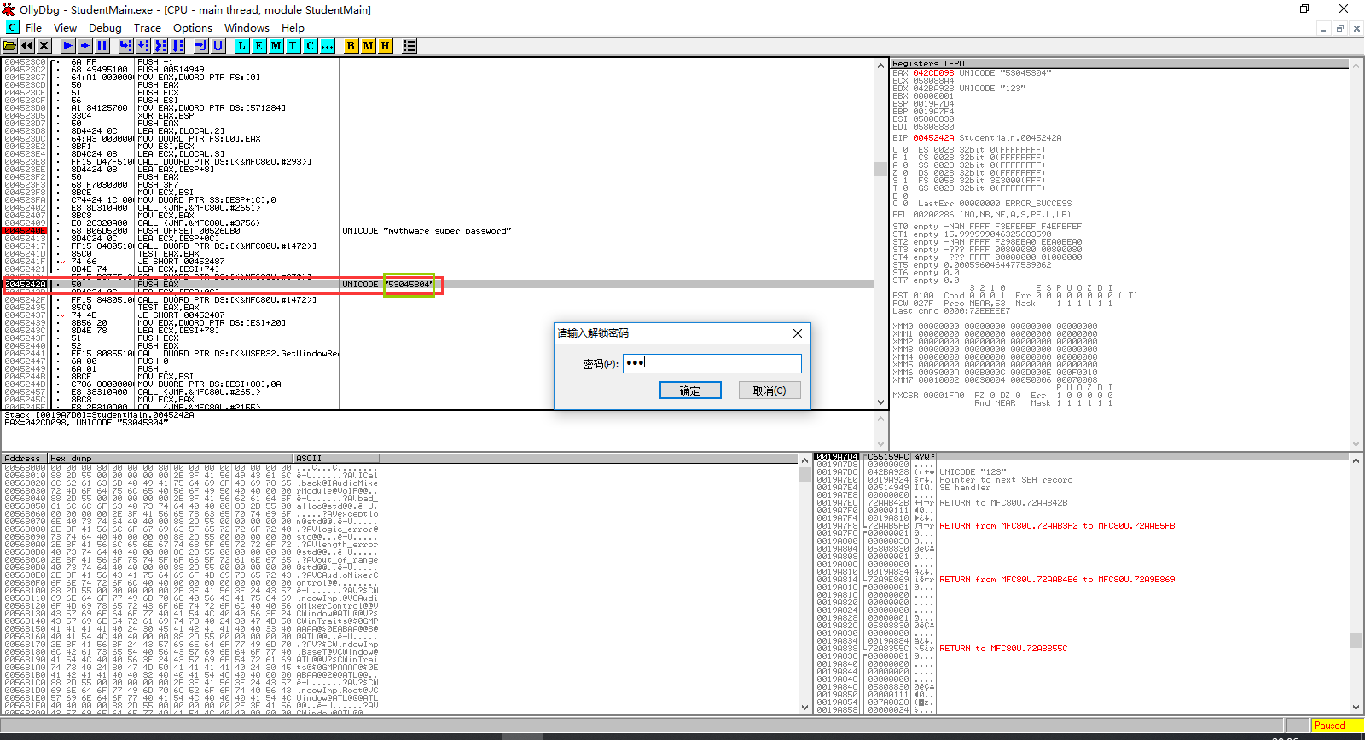Open Breakpoints window with yellow B icon
Image resolution: width=1365 pixels, height=740 pixels.
pyautogui.click(x=351, y=46)
